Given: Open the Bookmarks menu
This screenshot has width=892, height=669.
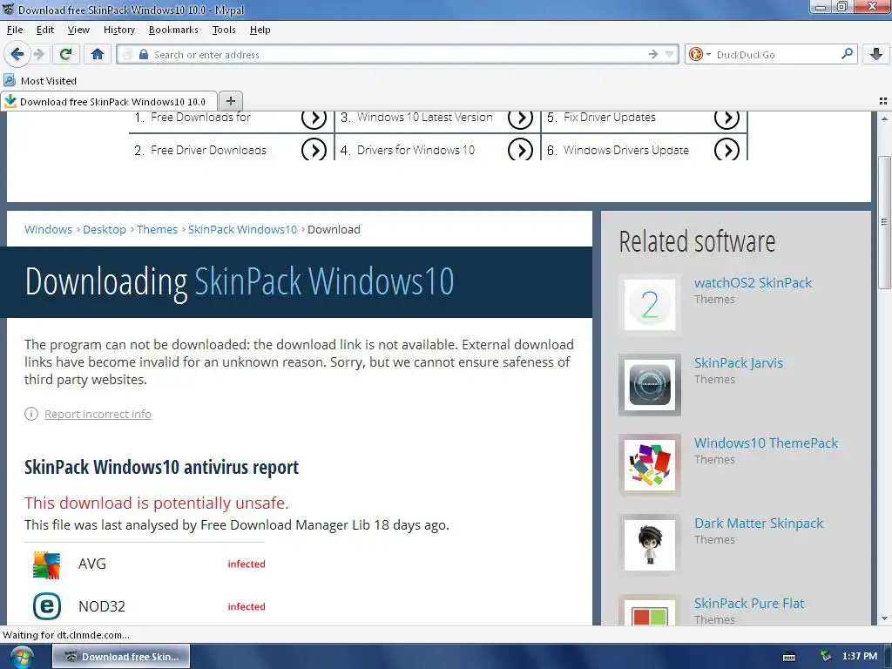Looking at the screenshot, I should 173,30.
